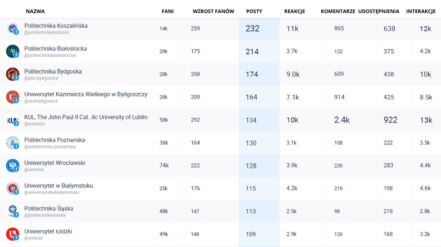Click the Uniwersytet w Białymstoku logo
This screenshot has width=441, height=247.
[x=12, y=188]
